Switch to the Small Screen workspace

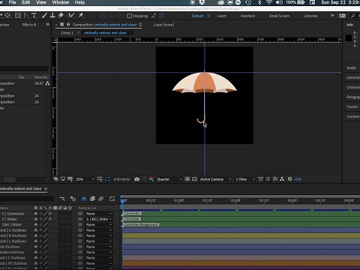[x=279, y=16]
